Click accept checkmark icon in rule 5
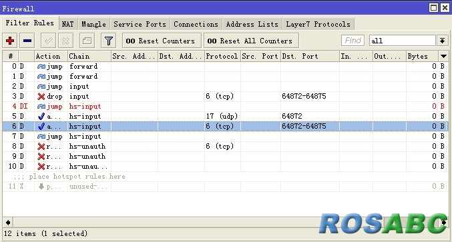This screenshot has width=452, height=242. click(41, 116)
